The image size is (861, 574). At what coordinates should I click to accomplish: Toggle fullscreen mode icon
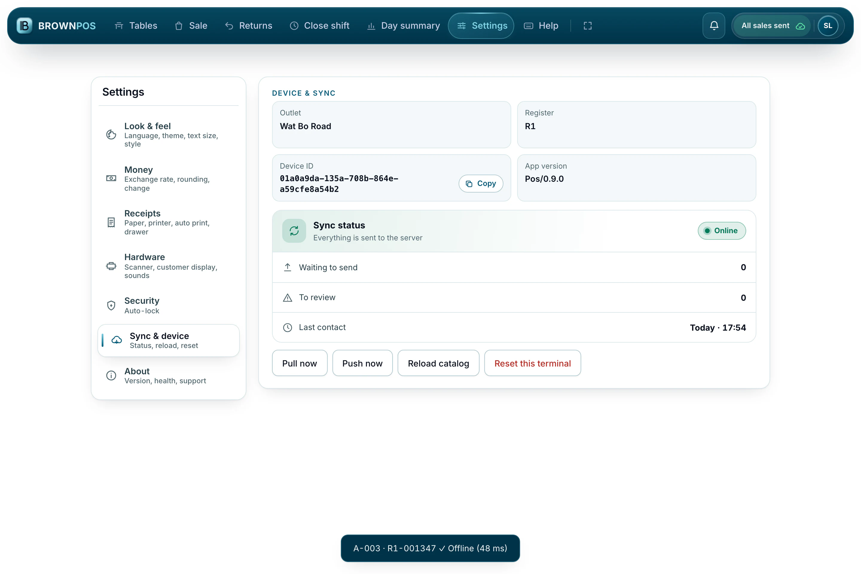click(x=587, y=26)
